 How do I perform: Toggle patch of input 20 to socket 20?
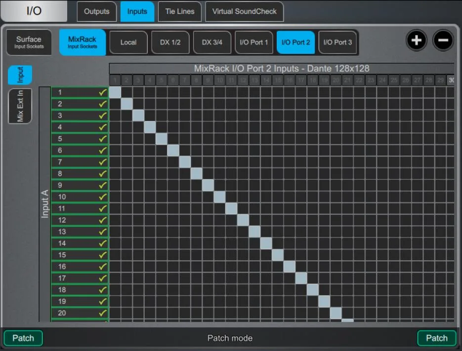point(336,313)
